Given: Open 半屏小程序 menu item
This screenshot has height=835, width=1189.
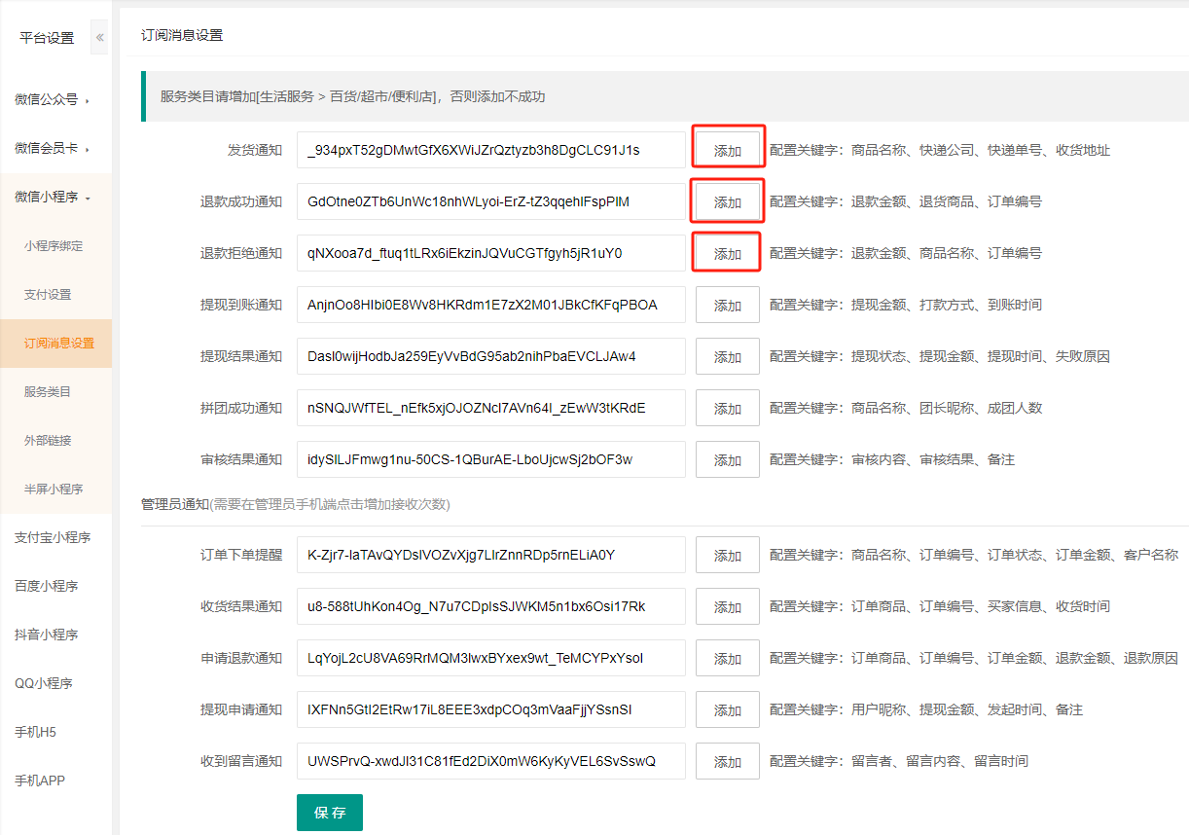Looking at the screenshot, I should [54, 489].
